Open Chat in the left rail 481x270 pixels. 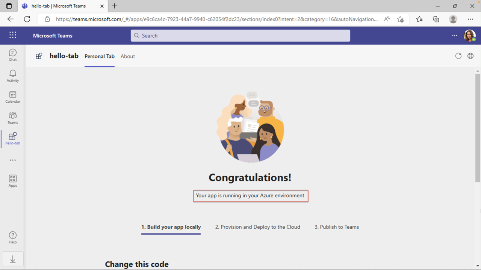click(13, 55)
